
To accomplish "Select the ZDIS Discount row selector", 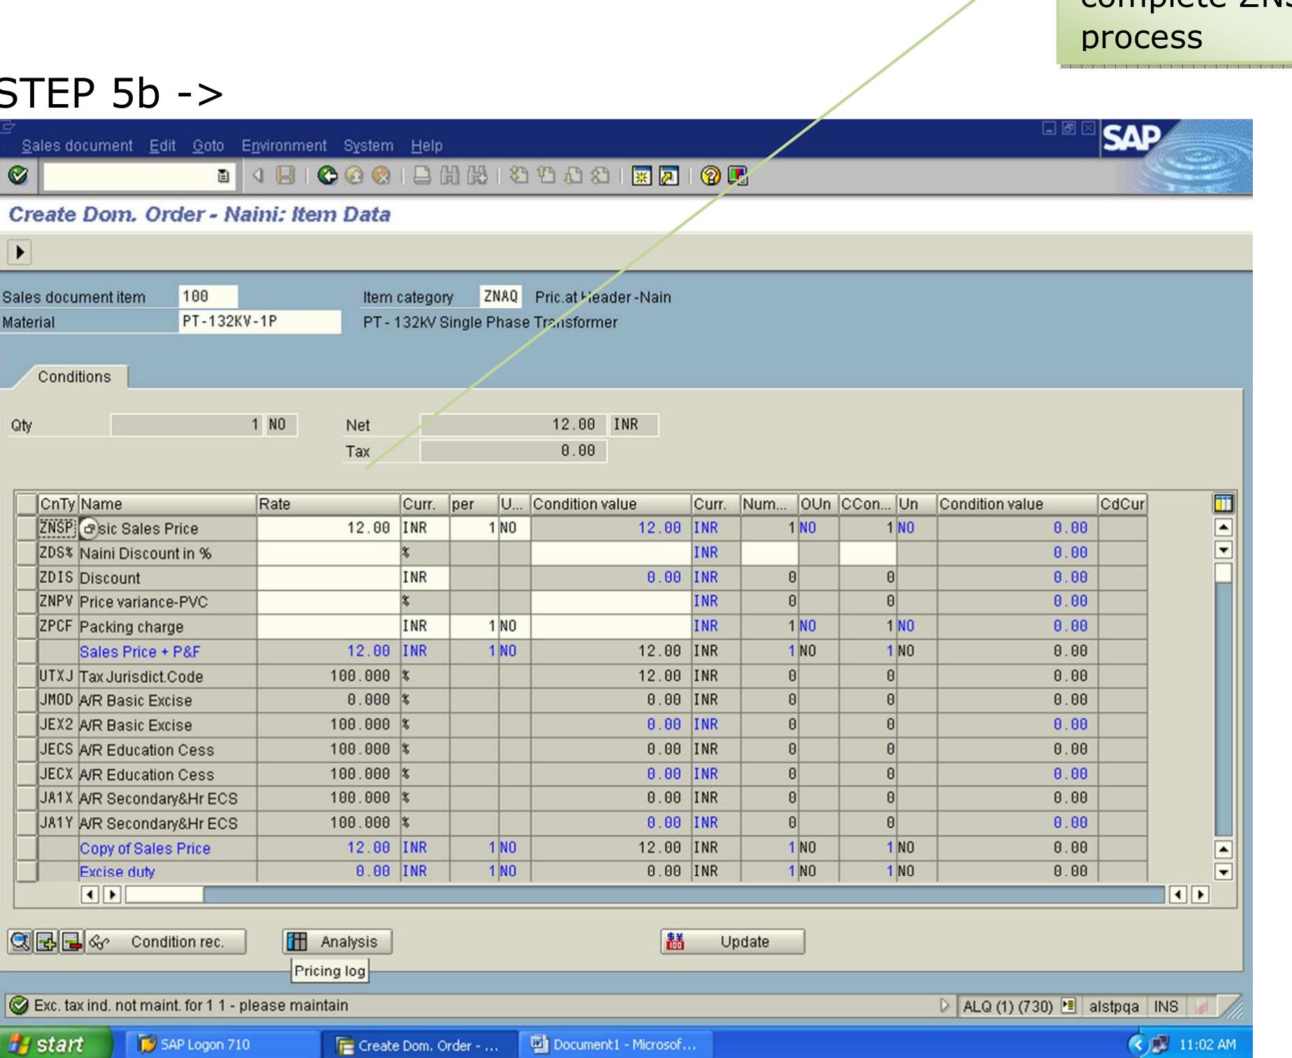I will tap(27, 577).
